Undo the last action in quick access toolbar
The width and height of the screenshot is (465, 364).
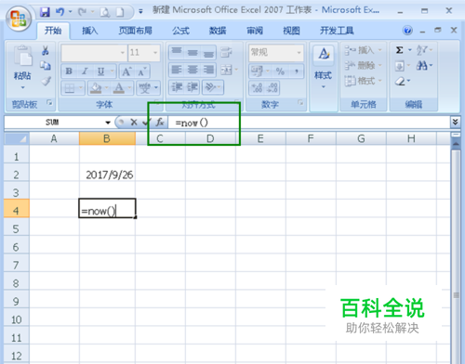pyautogui.click(x=60, y=12)
